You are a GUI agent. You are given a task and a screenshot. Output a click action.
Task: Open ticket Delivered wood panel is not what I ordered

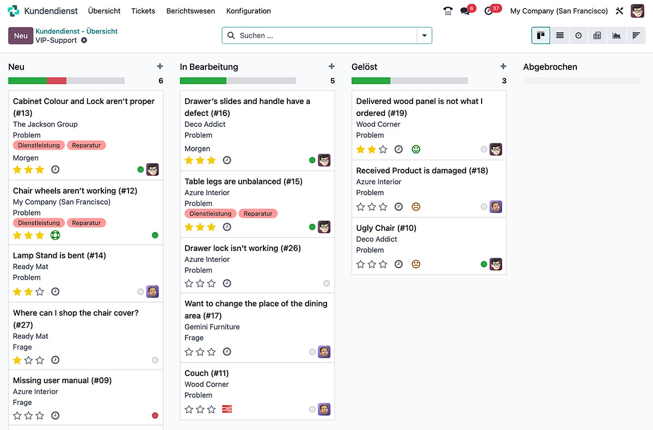tap(419, 107)
